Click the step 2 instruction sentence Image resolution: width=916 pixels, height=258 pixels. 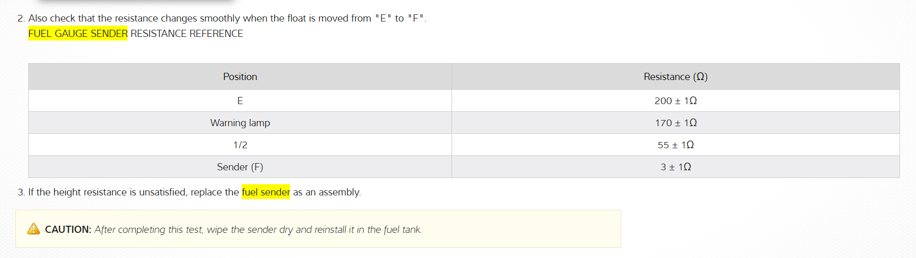227,18
